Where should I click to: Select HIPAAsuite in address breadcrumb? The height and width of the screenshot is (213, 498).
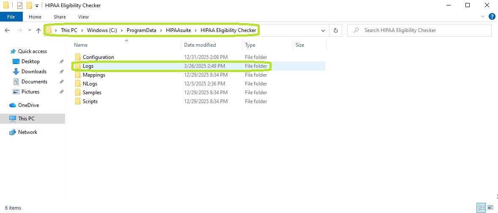tap(179, 30)
